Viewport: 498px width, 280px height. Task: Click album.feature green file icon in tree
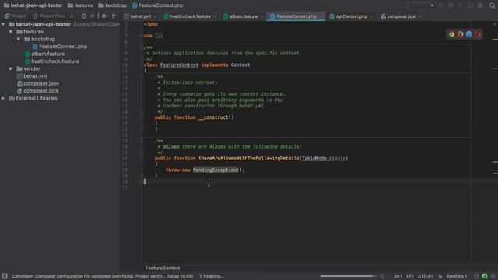pyautogui.click(x=27, y=54)
